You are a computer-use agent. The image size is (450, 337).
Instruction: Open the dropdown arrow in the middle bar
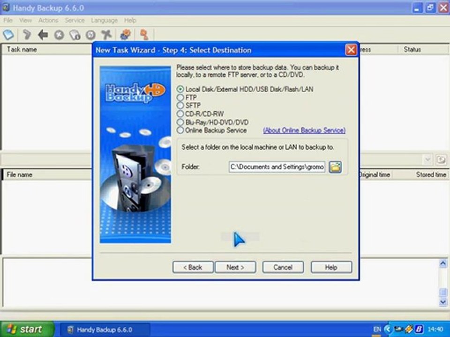coord(427,159)
